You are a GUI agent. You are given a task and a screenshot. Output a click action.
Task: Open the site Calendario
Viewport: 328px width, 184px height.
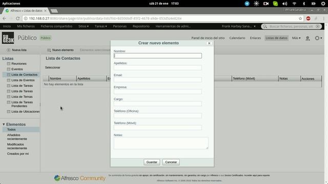point(237,38)
